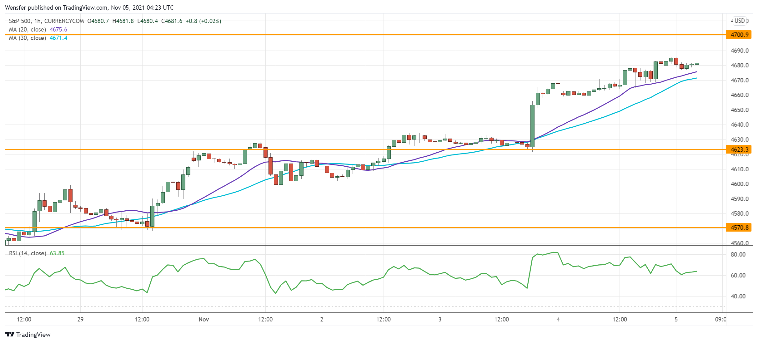Image resolution: width=758 pixels, height=343 pixels.
Task: Click the 29 date axis label
Action: [x=80, y=319]
